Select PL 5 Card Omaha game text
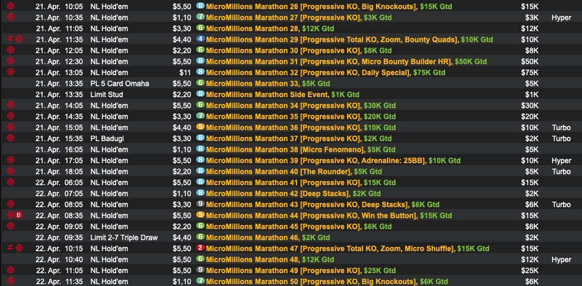The height and width of the screenshot is (286, 582). pos(120,84)
